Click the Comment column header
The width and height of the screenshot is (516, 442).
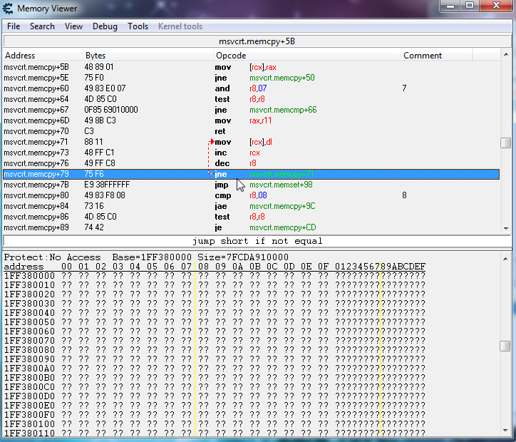point(437,56)
